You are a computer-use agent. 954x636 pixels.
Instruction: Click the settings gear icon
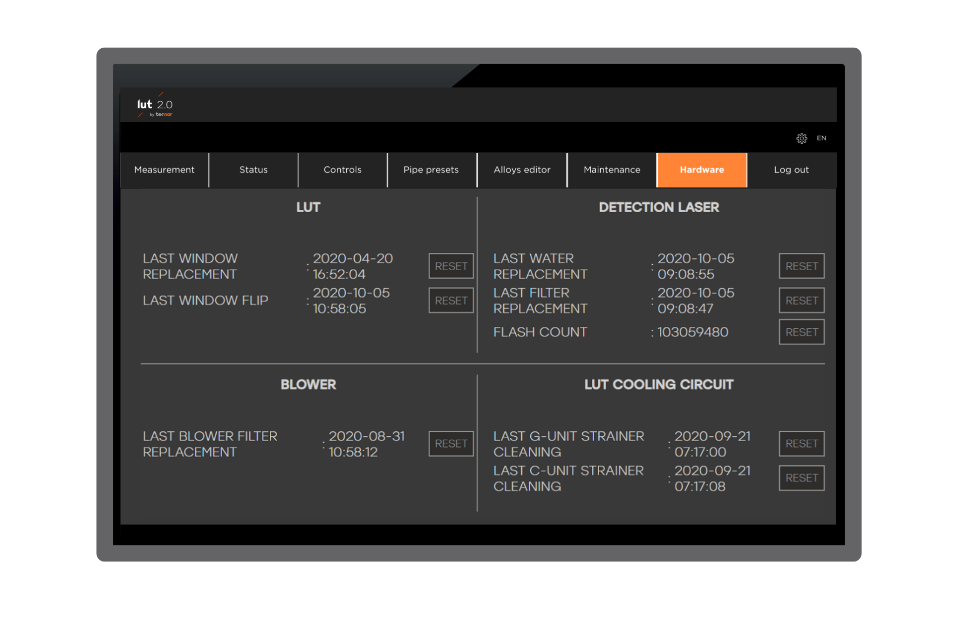pos(801,138)
